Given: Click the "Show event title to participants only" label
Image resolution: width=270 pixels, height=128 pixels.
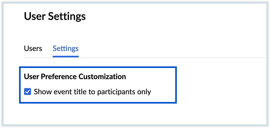Looking at the screenshot, I should coord(92,92).
